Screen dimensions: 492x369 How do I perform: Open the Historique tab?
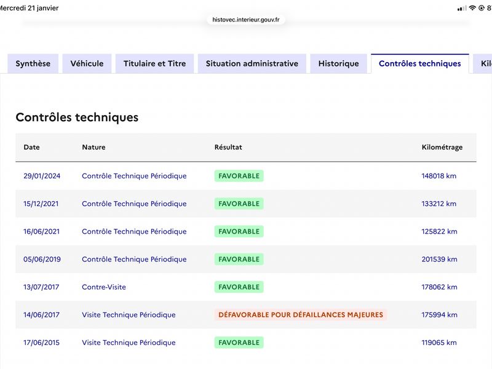[338, 63]
